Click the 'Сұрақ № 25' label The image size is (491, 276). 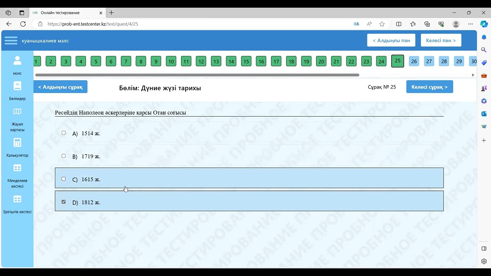click(x=382, y=87)
